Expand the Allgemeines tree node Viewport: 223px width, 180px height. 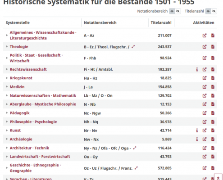tap(7, 35)
